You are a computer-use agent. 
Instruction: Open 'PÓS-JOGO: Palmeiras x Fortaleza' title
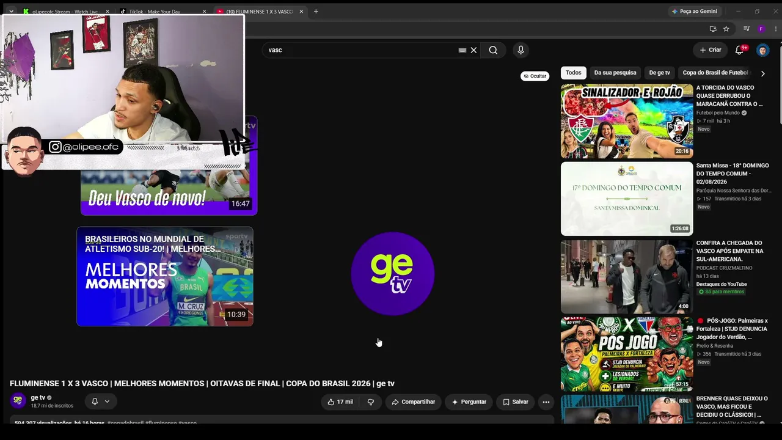pos(733,329)
